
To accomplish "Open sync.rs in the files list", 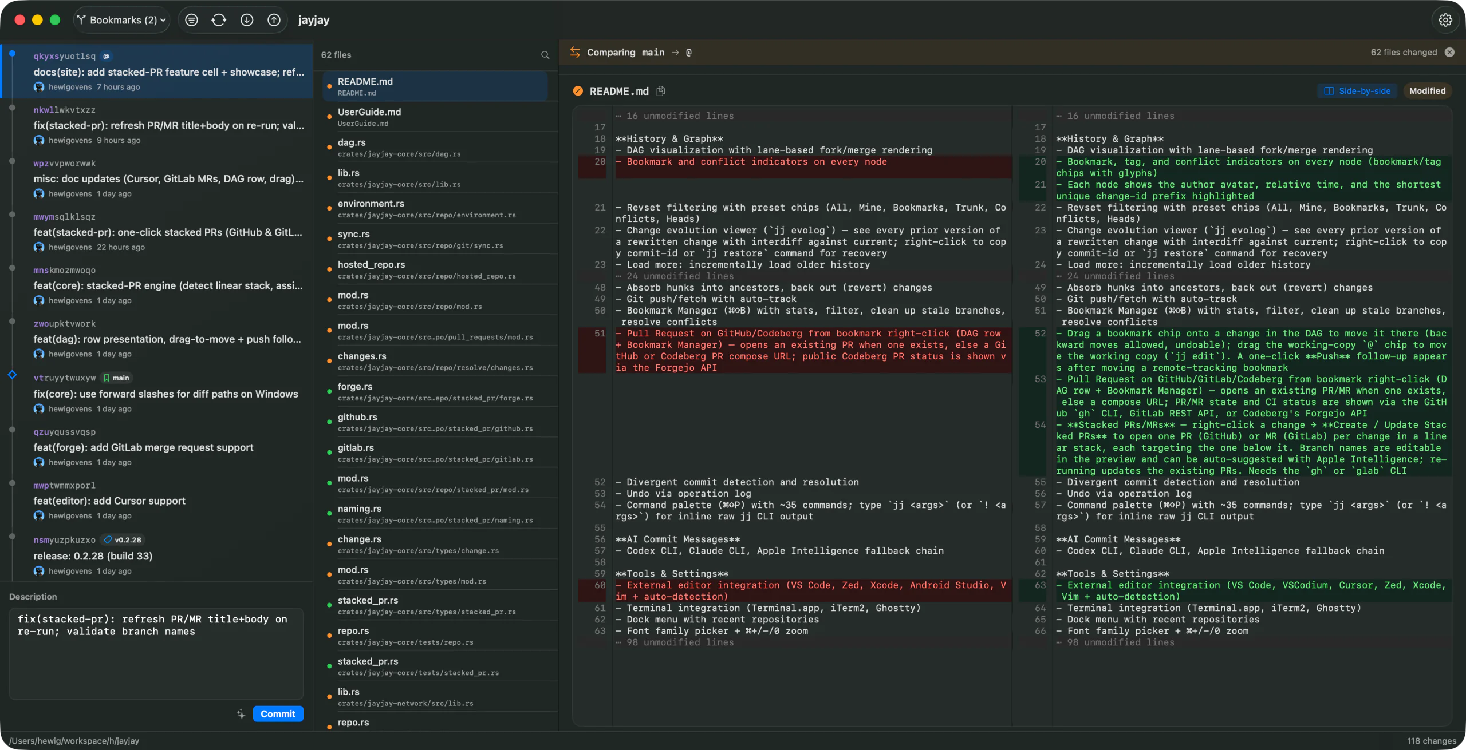I will [x=436, y=239].
